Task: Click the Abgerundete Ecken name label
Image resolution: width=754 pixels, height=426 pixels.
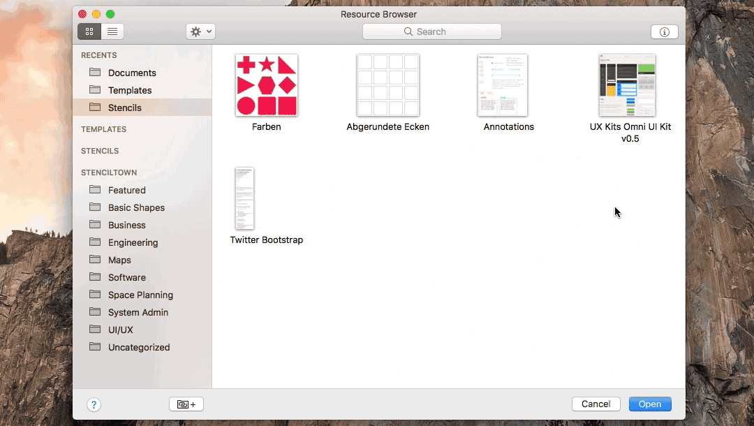Action: (388, 127)
